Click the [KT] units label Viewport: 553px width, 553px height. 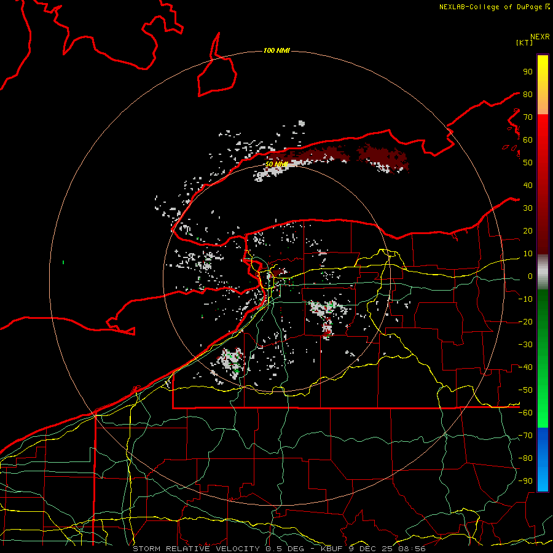click(524, 42)
